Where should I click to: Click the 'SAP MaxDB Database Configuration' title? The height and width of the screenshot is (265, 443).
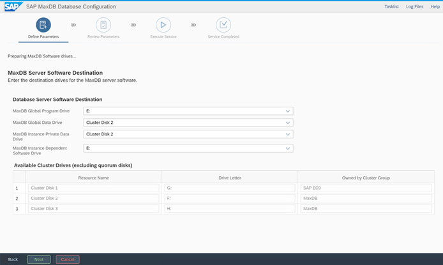pos(71,6)
